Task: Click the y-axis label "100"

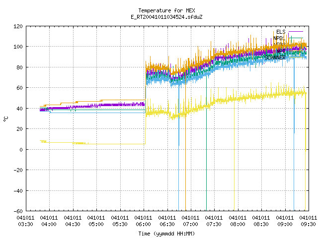Action: point(18,47)
